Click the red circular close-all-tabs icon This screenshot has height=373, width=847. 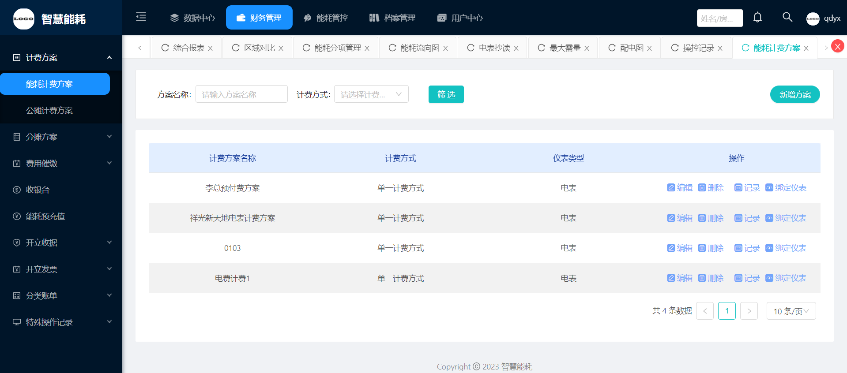point(837,46)
